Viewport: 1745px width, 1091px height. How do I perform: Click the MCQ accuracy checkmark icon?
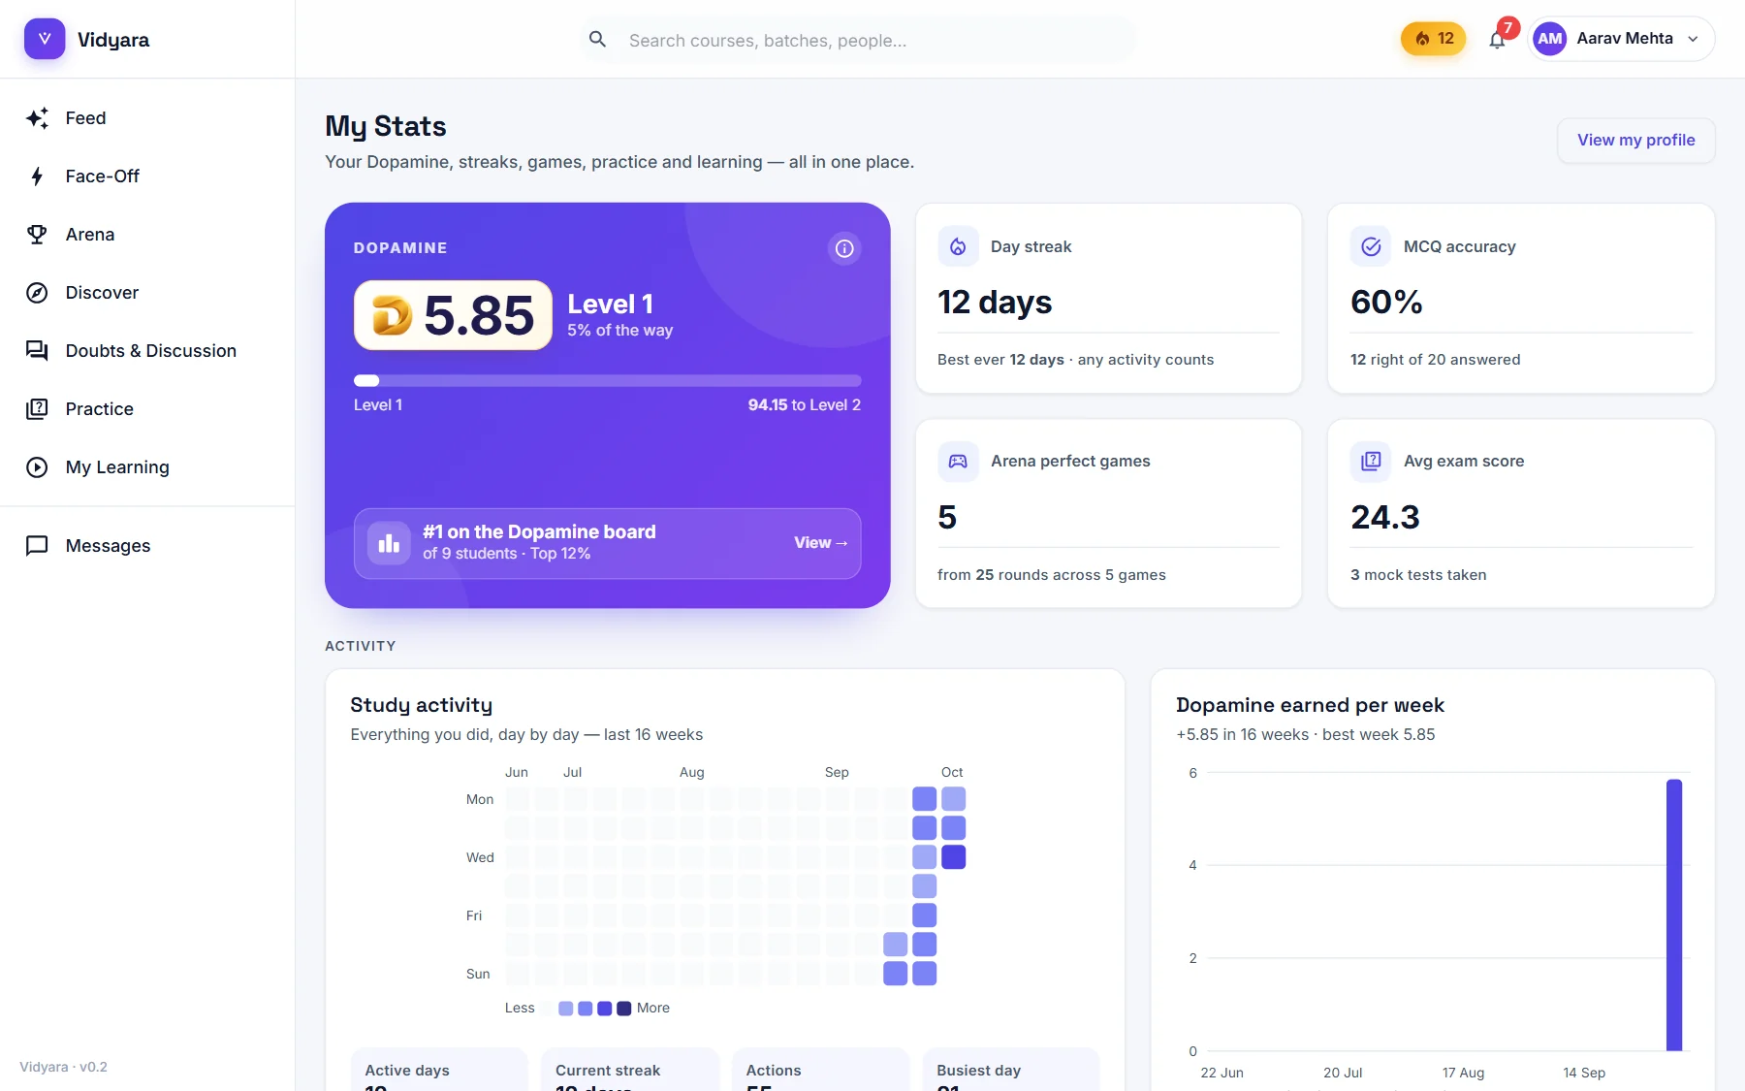click(x=1371, y=246)
